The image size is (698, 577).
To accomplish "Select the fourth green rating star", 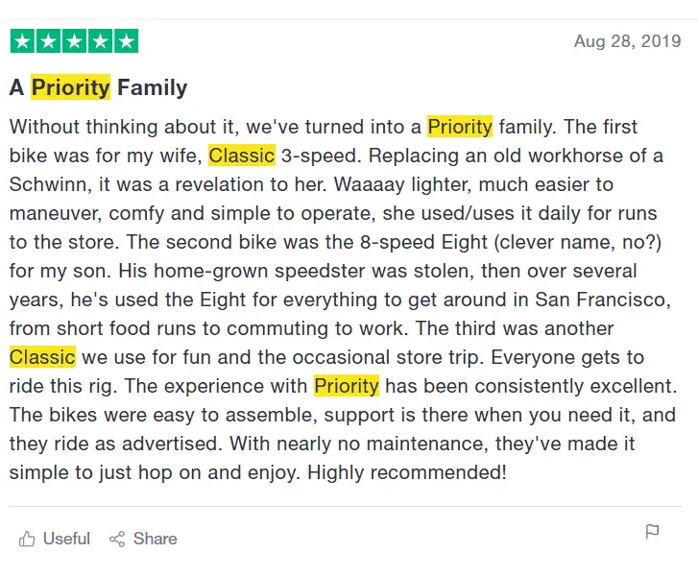I will pyautogui.click(x=100, y=41).
